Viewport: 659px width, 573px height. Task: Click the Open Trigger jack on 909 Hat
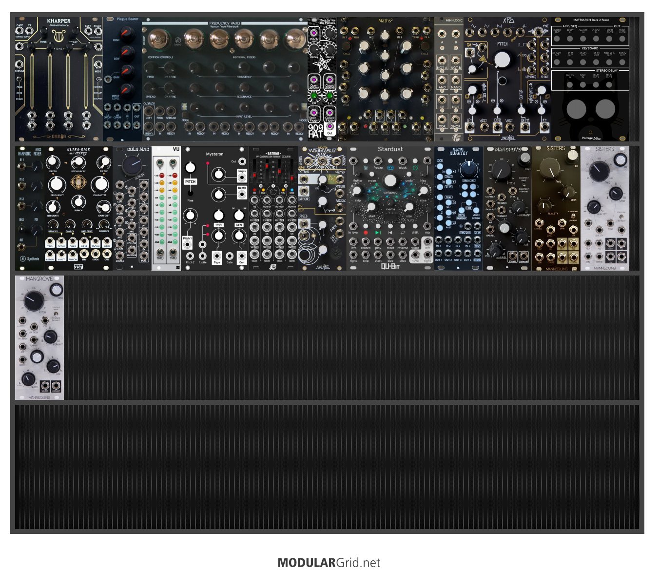(314, 112)
